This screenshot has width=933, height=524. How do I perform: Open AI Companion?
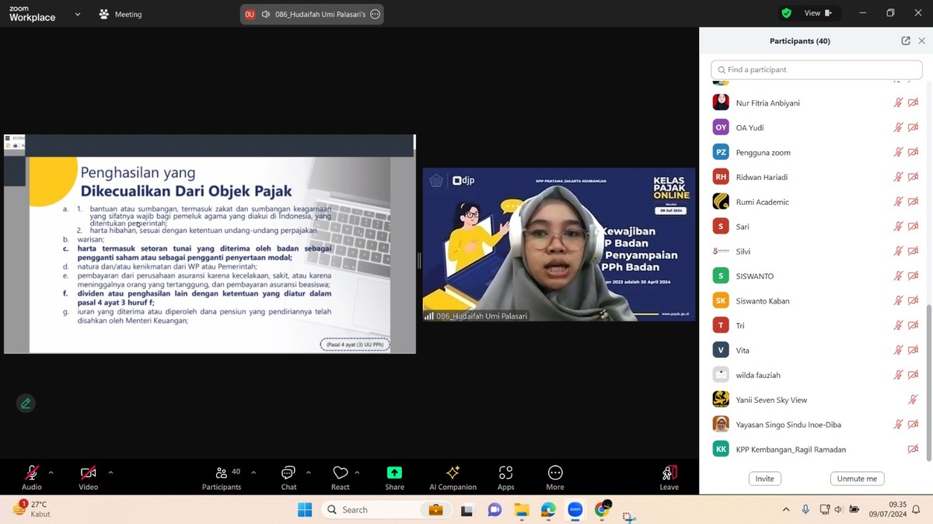(x=453, y=473)
